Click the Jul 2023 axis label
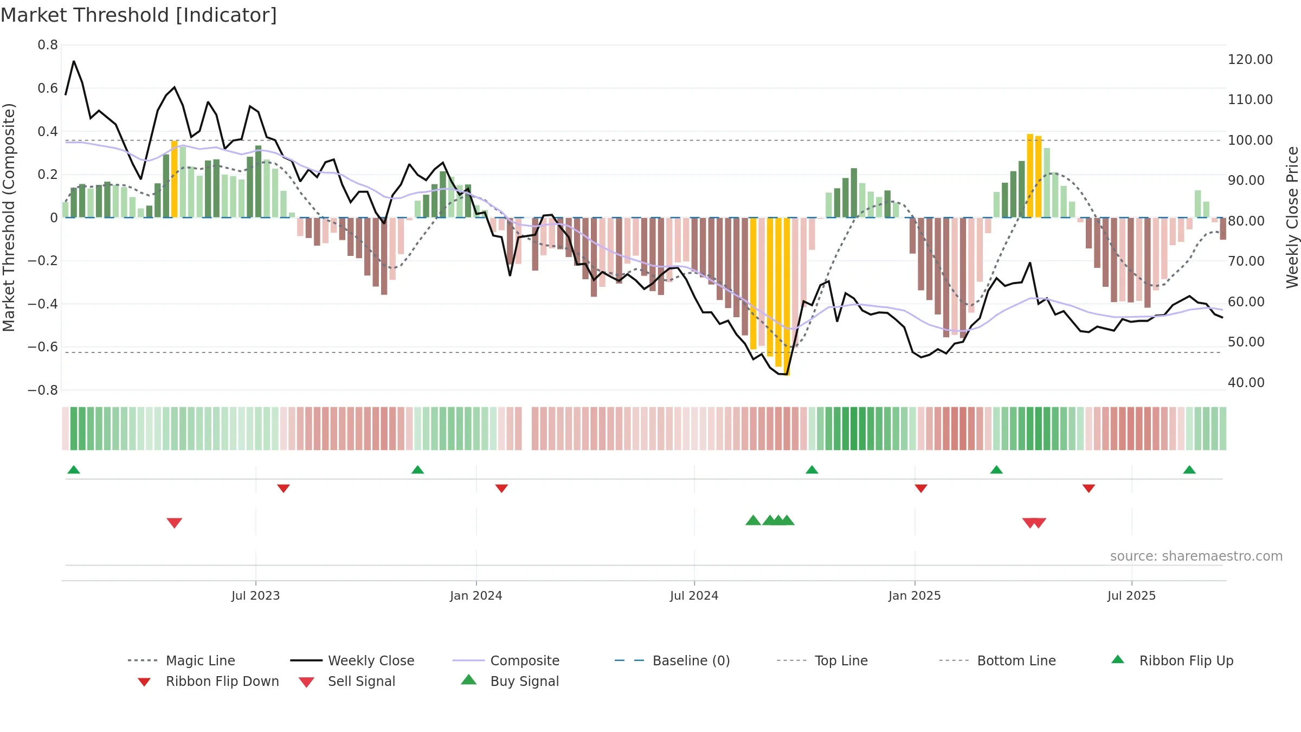Screen dimensions: 1301x732 point(256,595)
